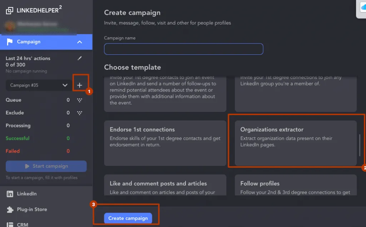
Task: Click the blurred account avatar
Action: click(x=10, y=26)
